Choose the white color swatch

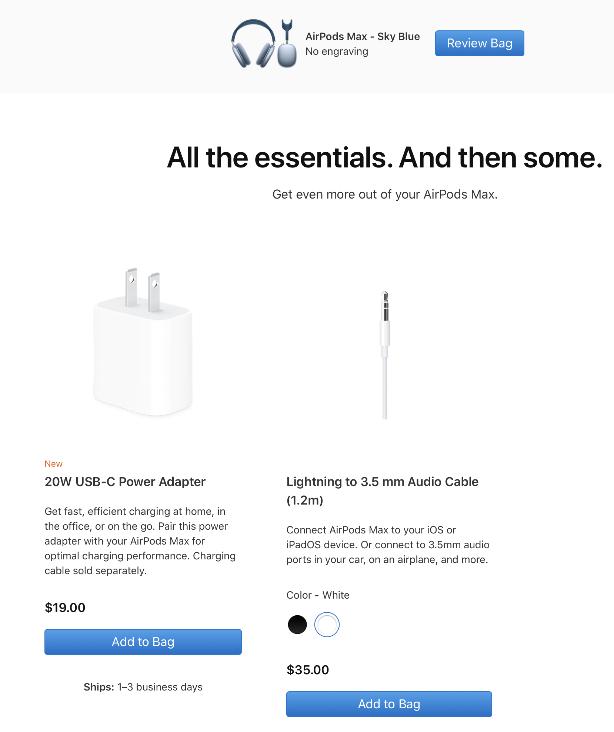(327, 625)
